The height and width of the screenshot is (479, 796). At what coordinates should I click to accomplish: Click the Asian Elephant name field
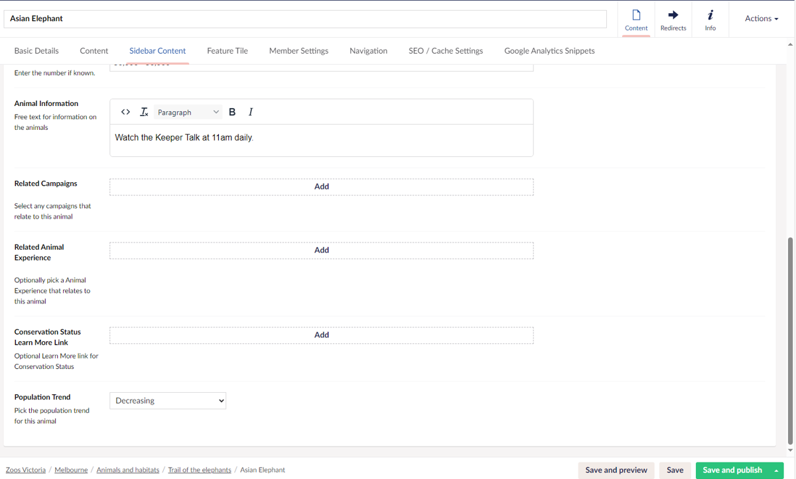click(x=305, y=19)
